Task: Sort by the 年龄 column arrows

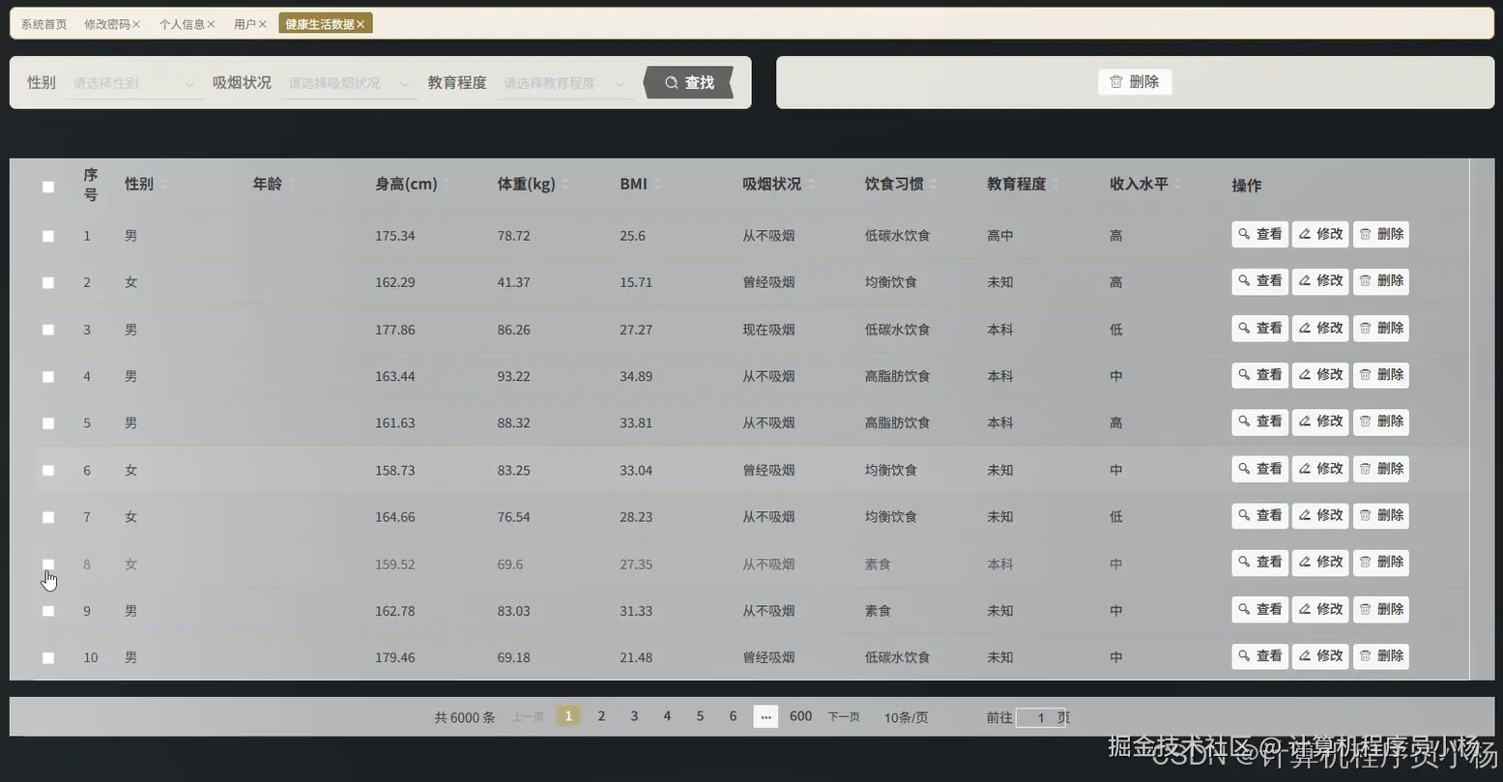Action: pyautogui.click(x=291, y=185)
